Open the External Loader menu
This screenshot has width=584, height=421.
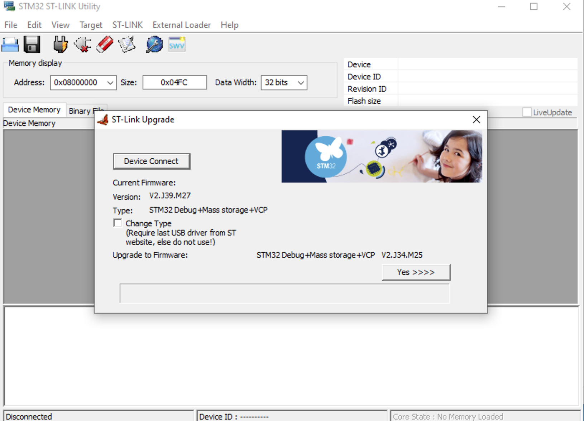click(182, 25)
